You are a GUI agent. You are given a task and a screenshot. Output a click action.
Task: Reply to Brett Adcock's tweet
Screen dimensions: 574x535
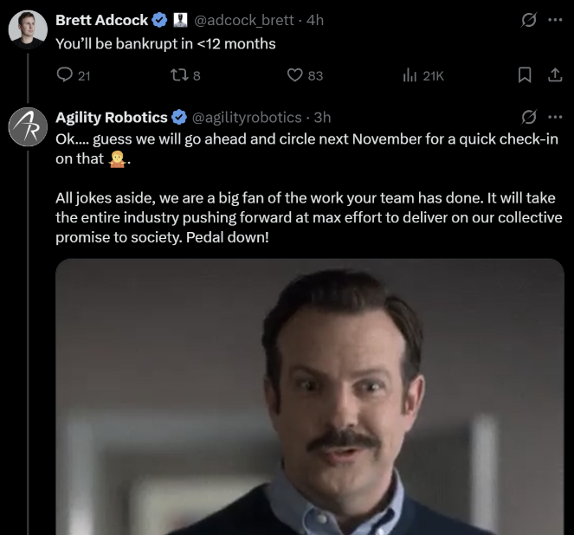[65, 75]
